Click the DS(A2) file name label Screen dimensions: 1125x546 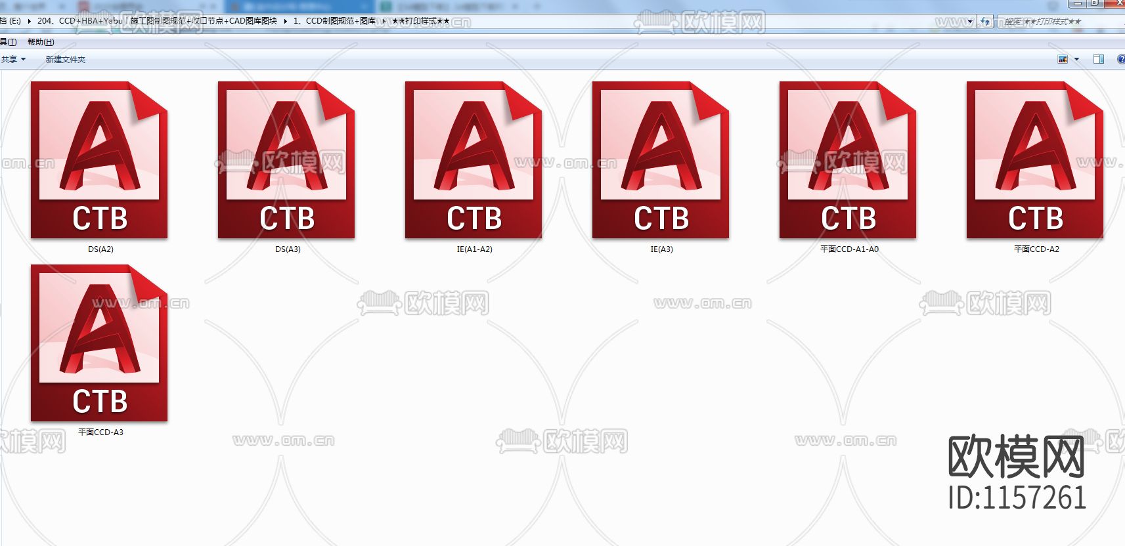point(100,249)
